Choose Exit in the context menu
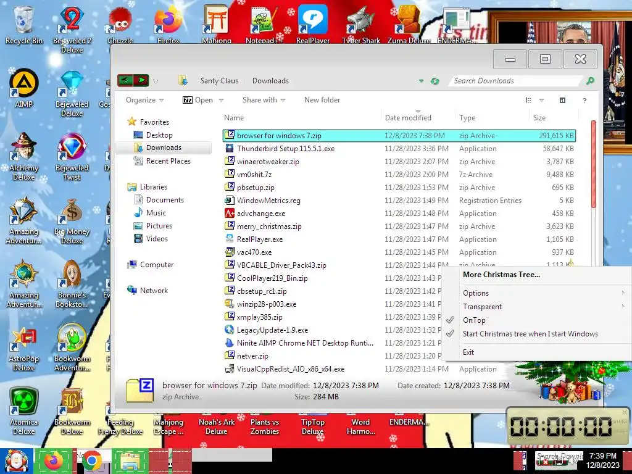The image size is (632, 474). [468, 352]
